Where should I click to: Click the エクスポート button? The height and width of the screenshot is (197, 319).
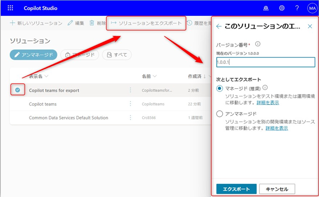(236, 189)
